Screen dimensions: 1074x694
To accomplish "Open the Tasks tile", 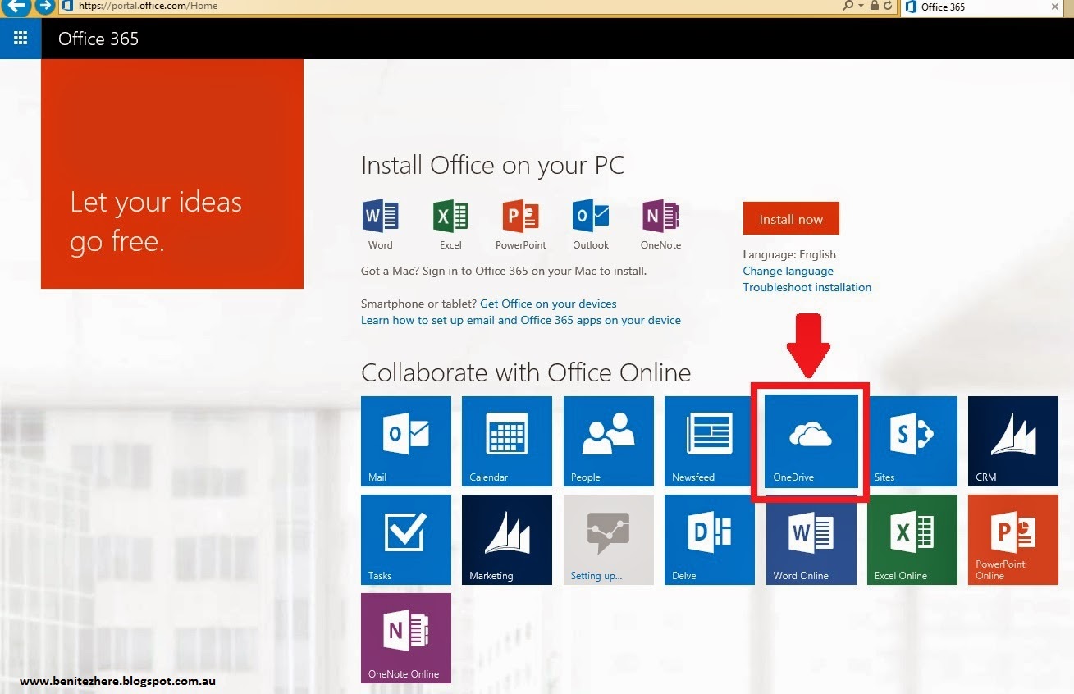I will coord(406,540).
